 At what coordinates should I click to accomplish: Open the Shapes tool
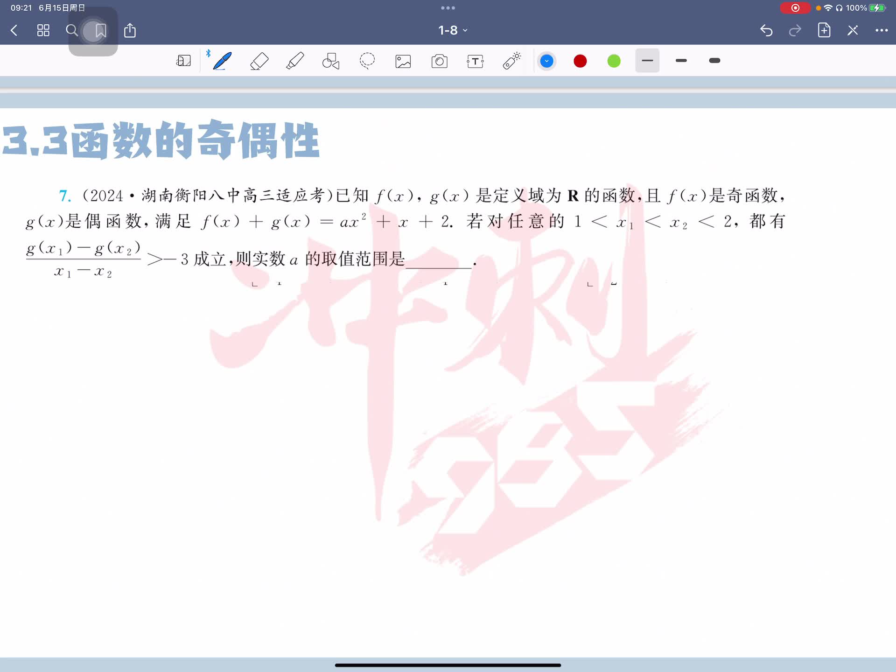coord(331,61)
